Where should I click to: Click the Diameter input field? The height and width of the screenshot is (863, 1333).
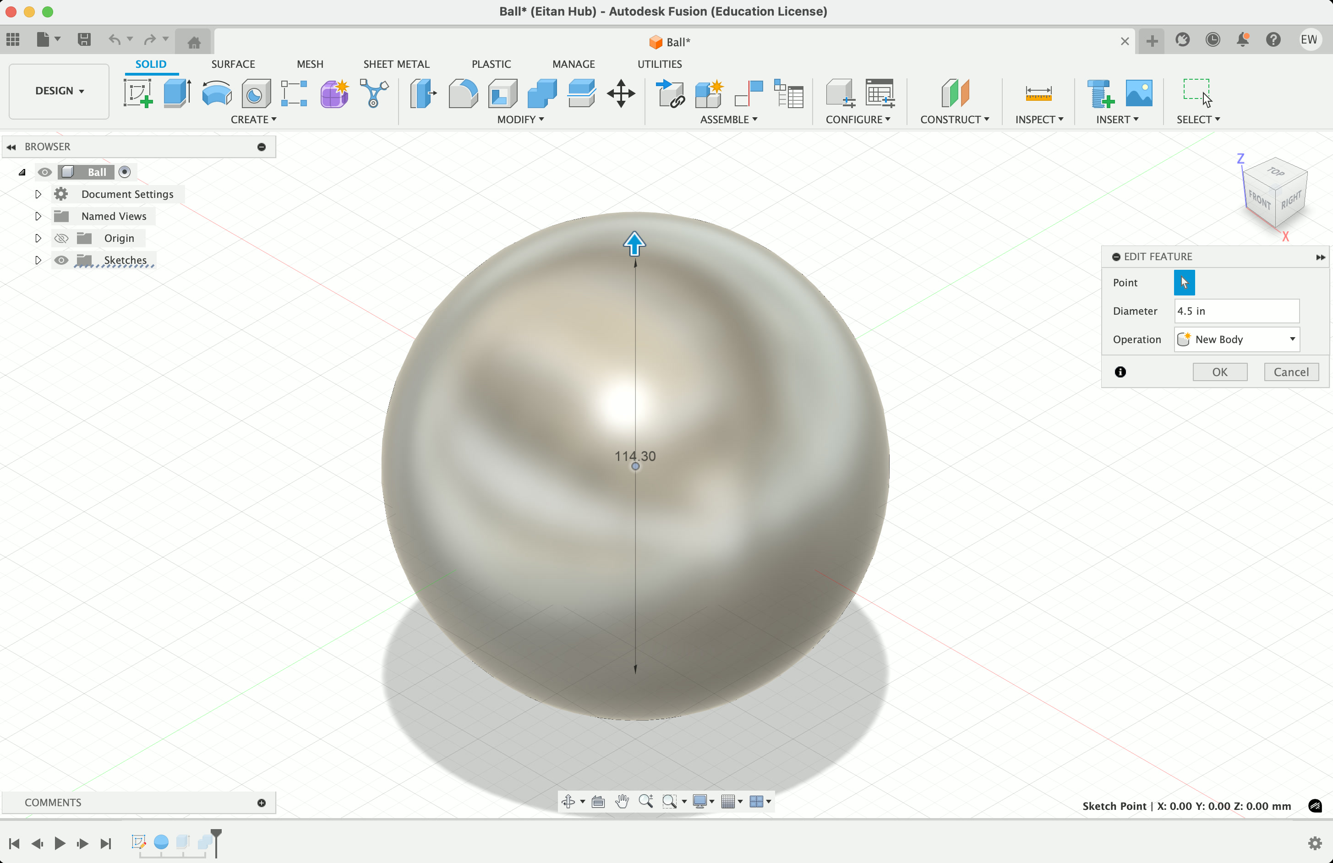tap(1236, 311)
